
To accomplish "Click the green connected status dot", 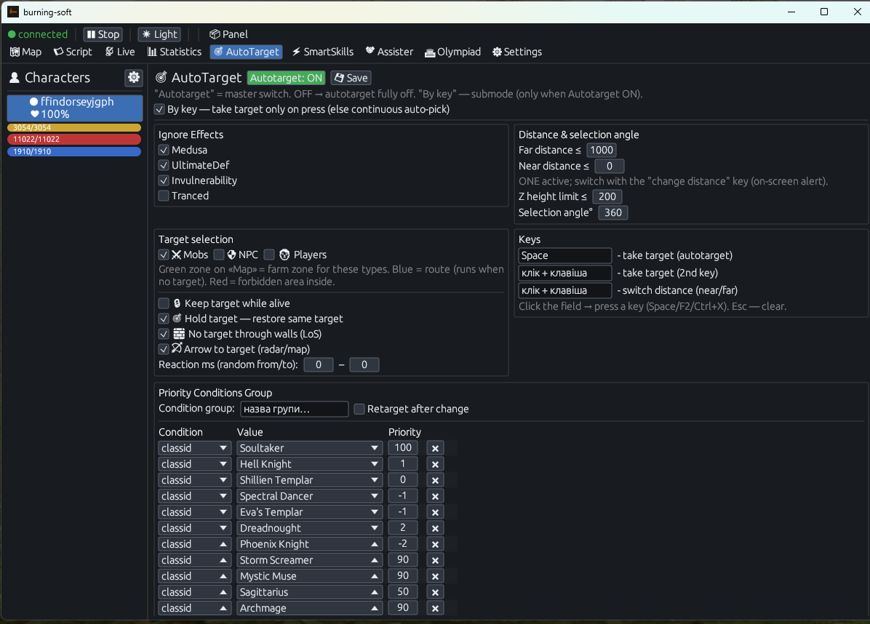I will pyautogui.click(x=12, y=34).
